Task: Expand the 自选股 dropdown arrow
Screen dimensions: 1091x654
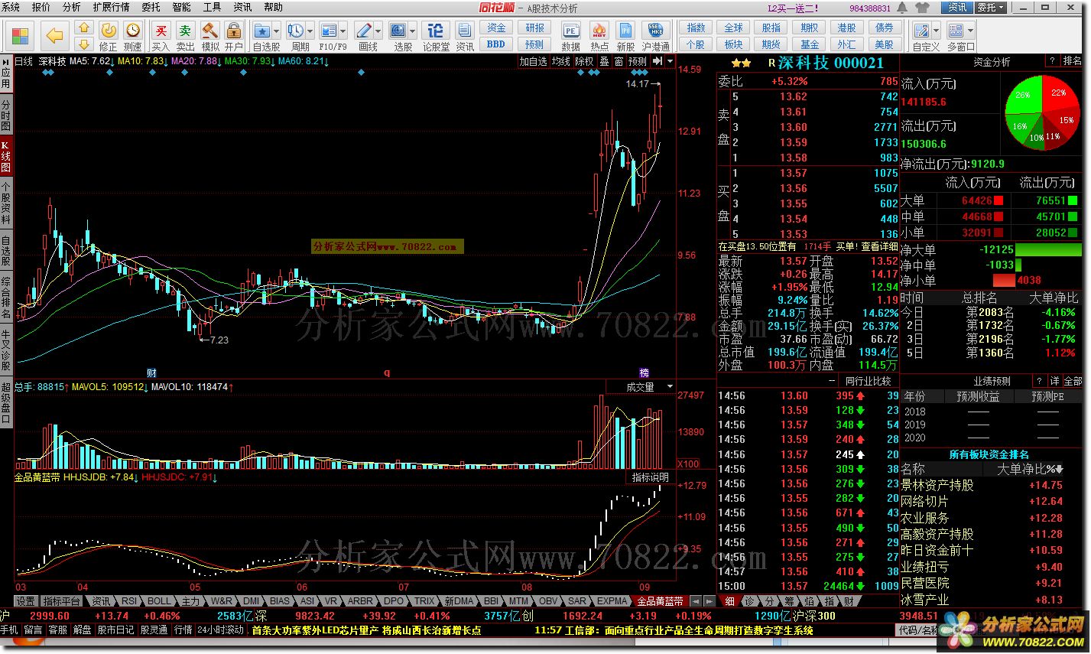Action: [277, 31]
